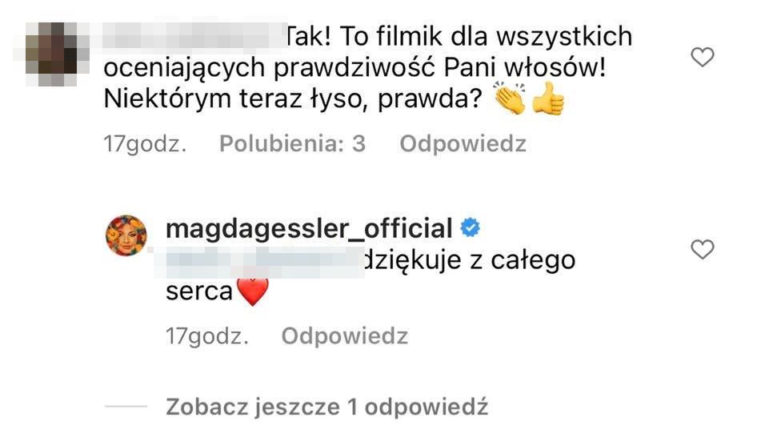This screenshot has width=757, height=426.
Task: Click the blue verified badge beside magdagessler_official
Action: click(x=471, y=227)
